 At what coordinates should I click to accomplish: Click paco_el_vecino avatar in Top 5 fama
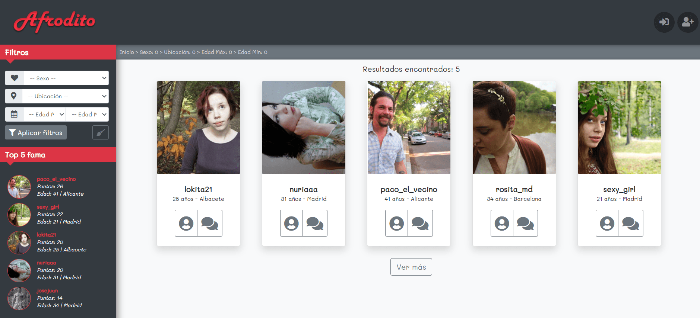tap(19, 187)
